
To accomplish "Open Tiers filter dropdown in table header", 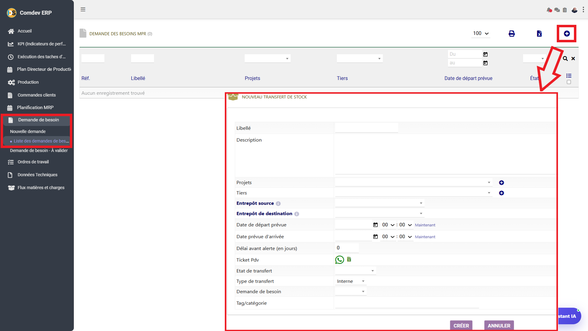I will tap(360, 59).
